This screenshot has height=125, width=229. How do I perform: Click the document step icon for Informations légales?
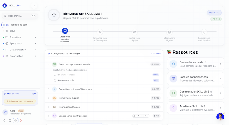point(169,32)
